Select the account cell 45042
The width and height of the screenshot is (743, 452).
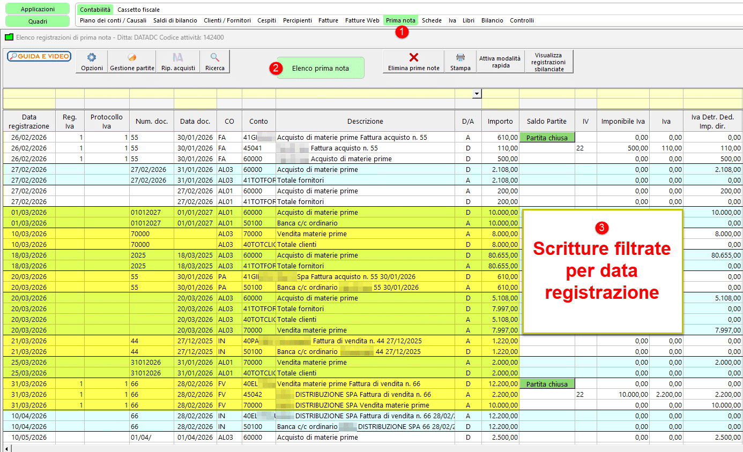pyautogui.click(x=258, y=395)
